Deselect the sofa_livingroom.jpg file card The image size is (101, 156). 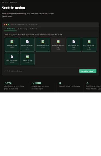point(89,45)
